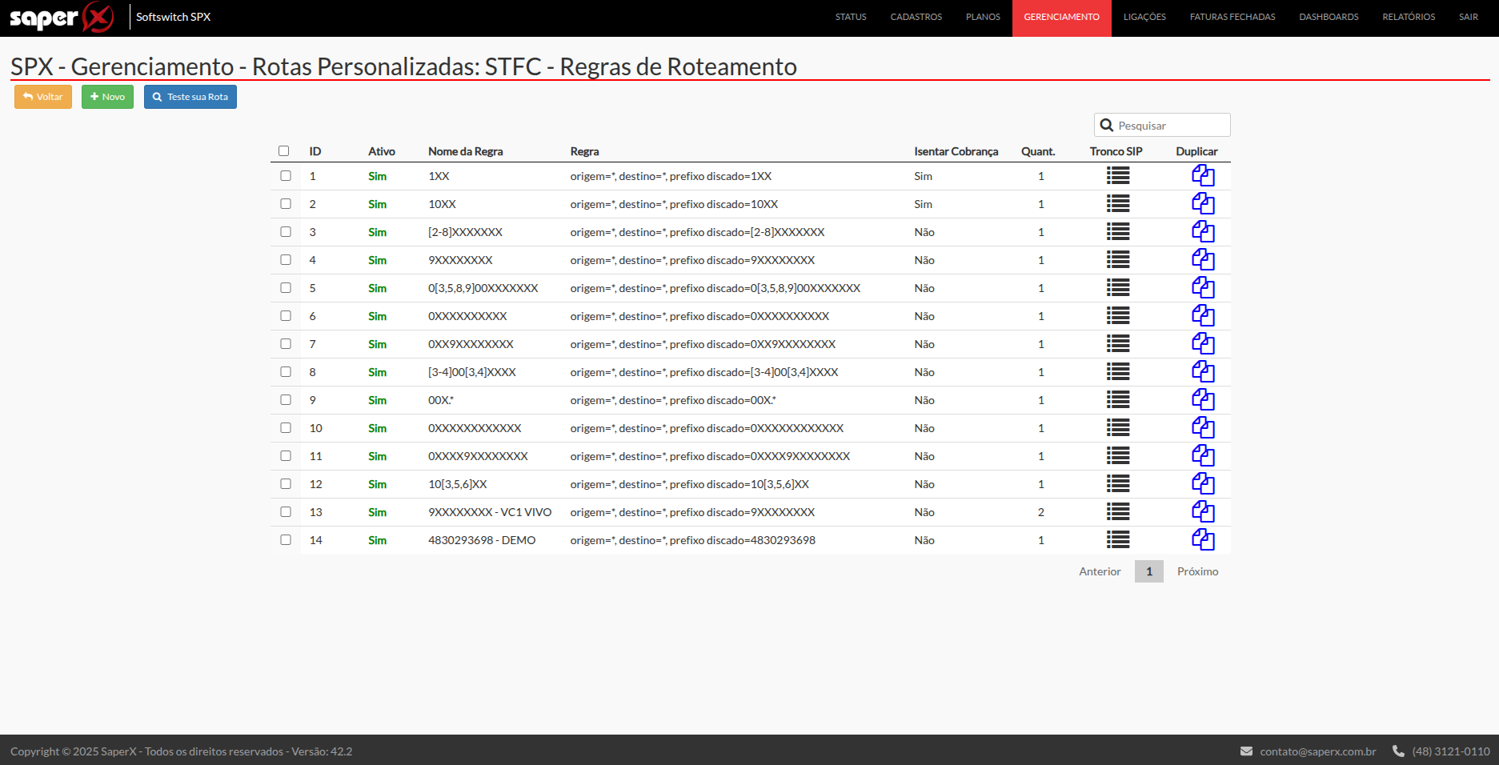1499x765 pixels.
Task: Open Tronco SIP list for rule 10XX
Action: point(1118,204)
